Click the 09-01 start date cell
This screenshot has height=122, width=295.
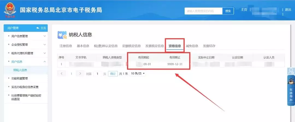tap(147, 64)
